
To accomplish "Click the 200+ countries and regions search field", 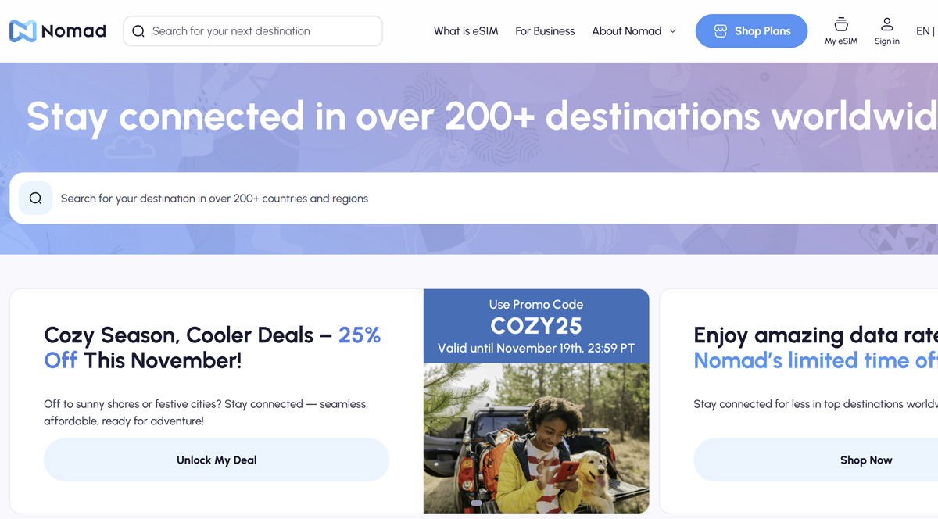I will point(469,199).
